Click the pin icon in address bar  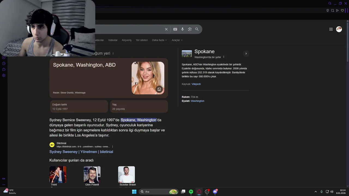[328, 10]
